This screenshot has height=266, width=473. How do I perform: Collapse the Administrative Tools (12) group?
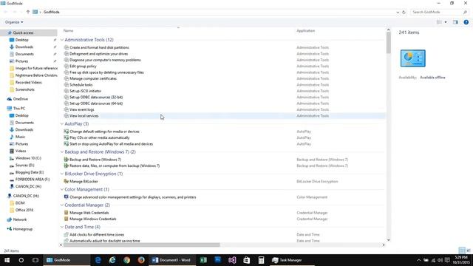coord(62,40)
